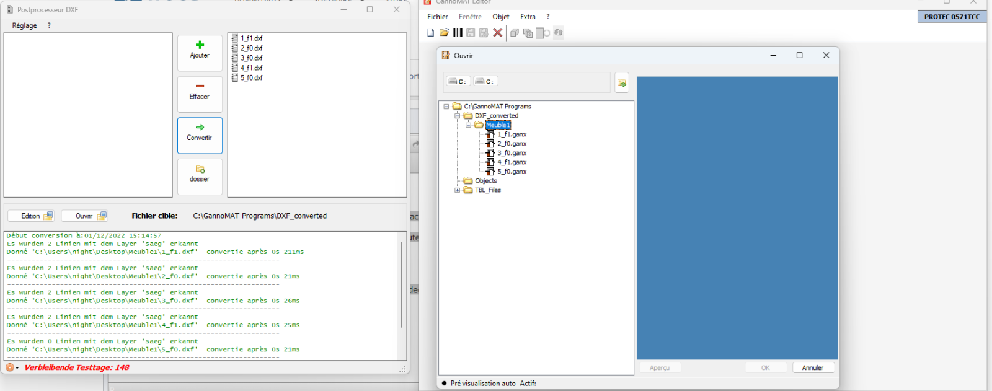Screen dimensions: 992x391
Task: Click the OK button in the Ouvrir dialog
Action: pyautogui.click(x=766, y=367)
